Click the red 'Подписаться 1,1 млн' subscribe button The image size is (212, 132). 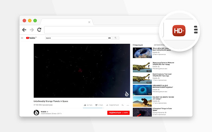coord(119,113)
